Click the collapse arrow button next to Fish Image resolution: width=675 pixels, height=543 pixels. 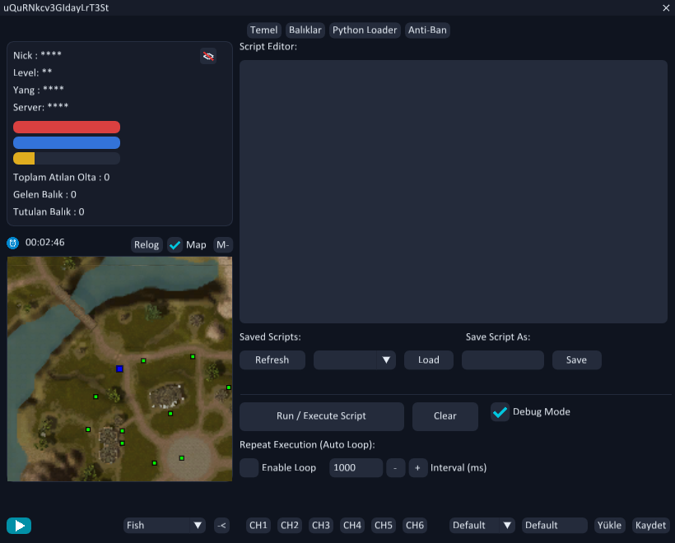tap(221, 526)
